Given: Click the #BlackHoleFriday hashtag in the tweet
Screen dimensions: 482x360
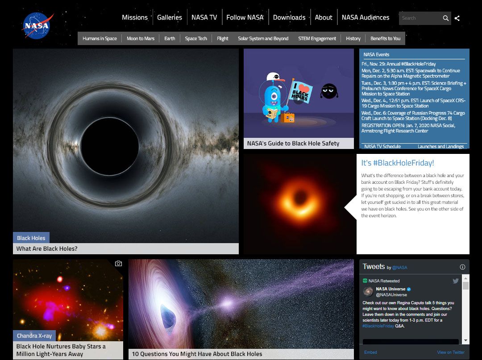Looking at the screenshot, I should (x=378, y=326).
